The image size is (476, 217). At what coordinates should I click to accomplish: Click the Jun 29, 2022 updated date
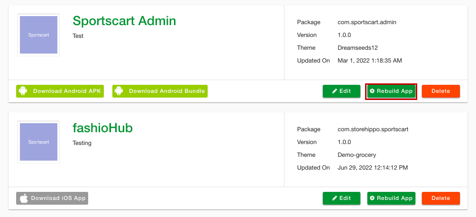[372, 168]
